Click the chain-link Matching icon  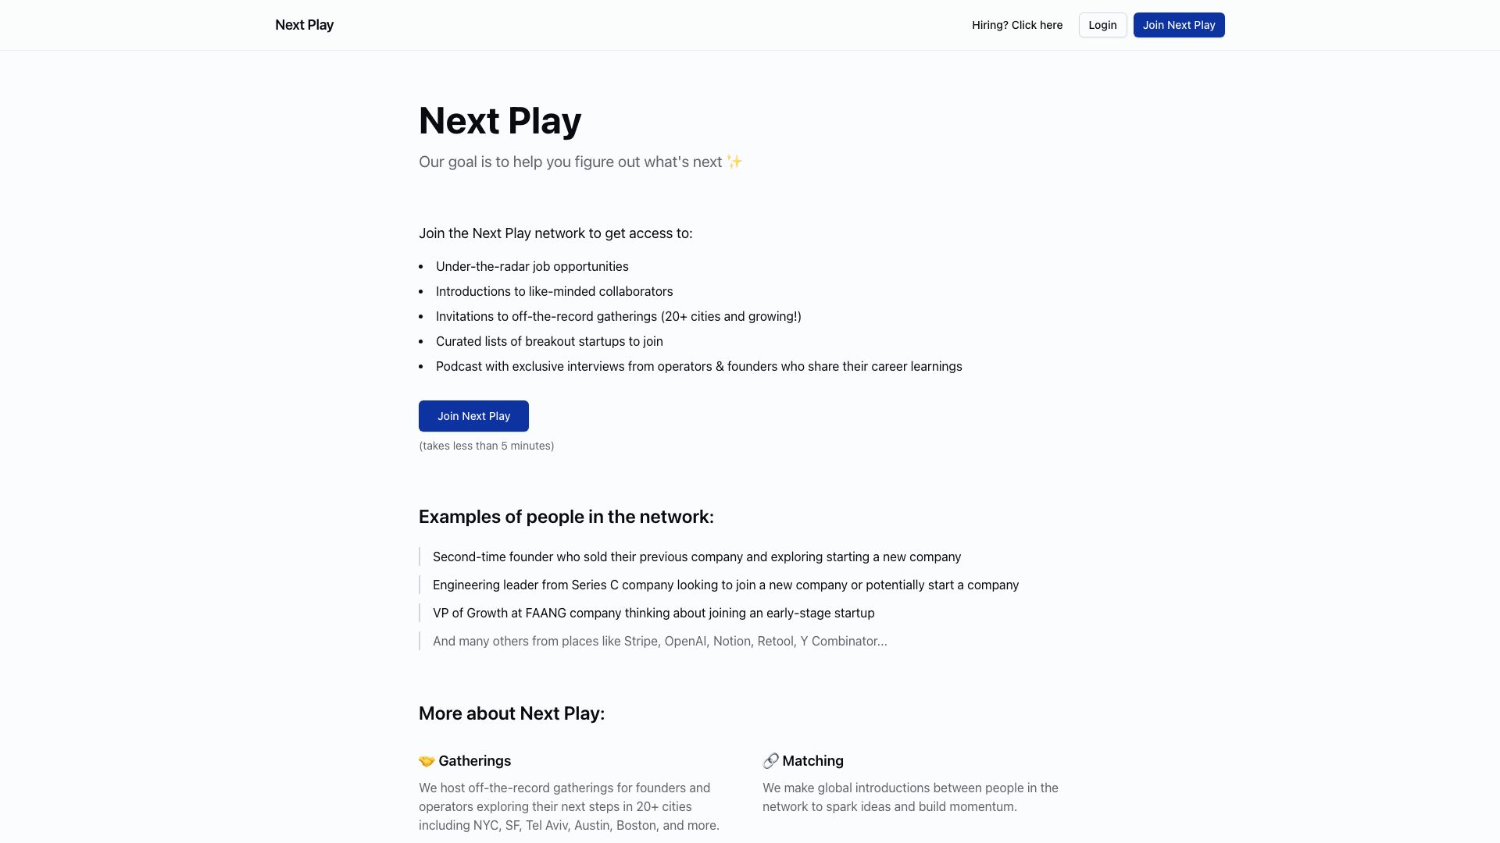(x=770, y=761)
